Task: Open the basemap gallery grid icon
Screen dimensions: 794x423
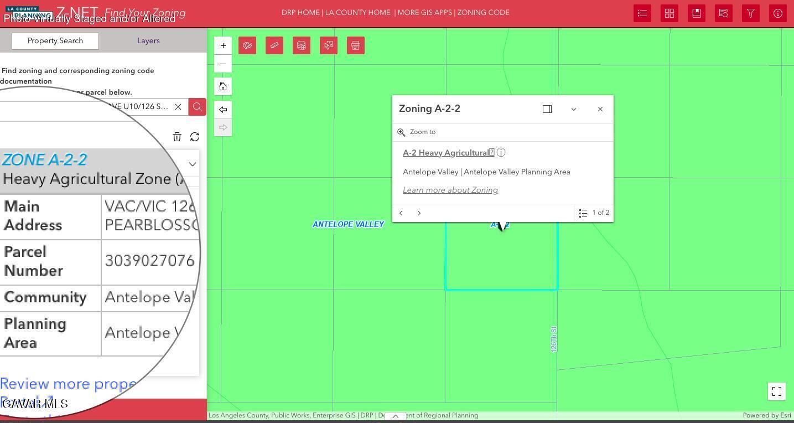Action: click(670, 13)
